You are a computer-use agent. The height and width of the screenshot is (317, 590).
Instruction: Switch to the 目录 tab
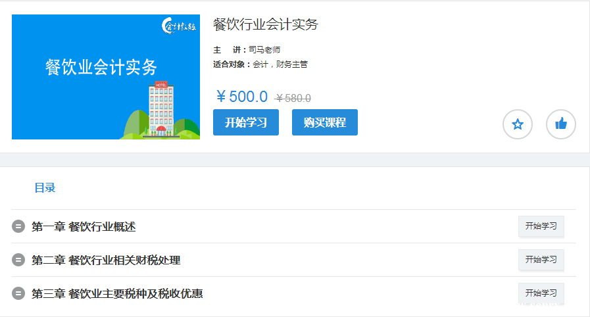45,188
